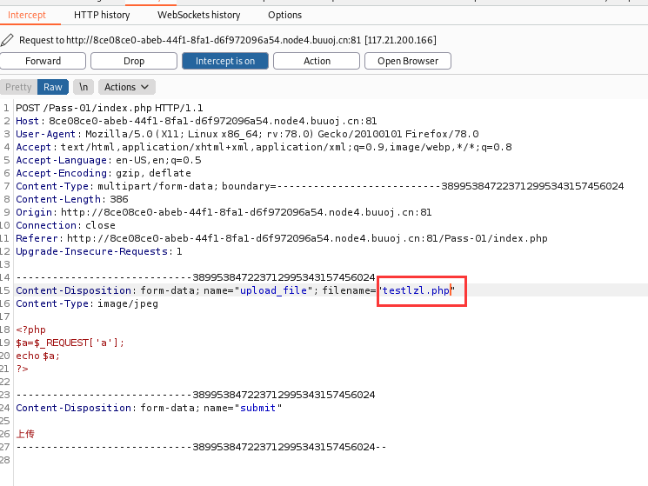
Task: Click the Accept-Language header line
Action: [109, 160]
